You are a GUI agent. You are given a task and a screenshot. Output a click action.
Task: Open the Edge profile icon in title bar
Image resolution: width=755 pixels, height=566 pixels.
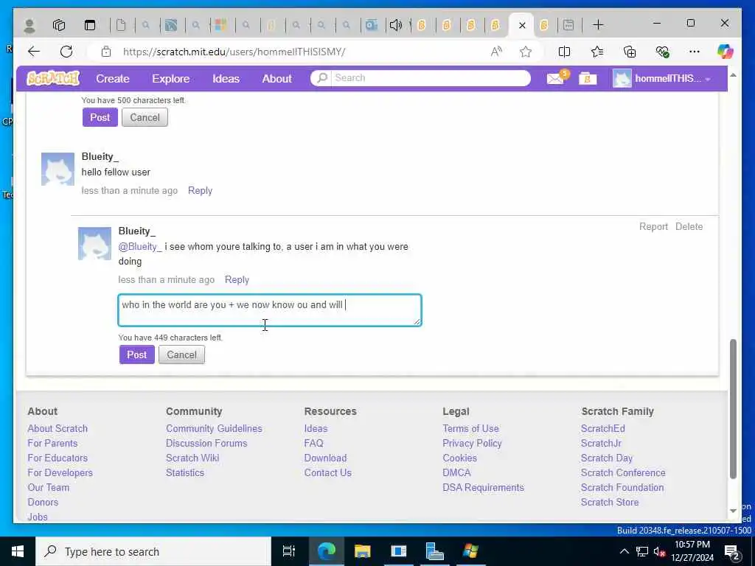(29, 25)
